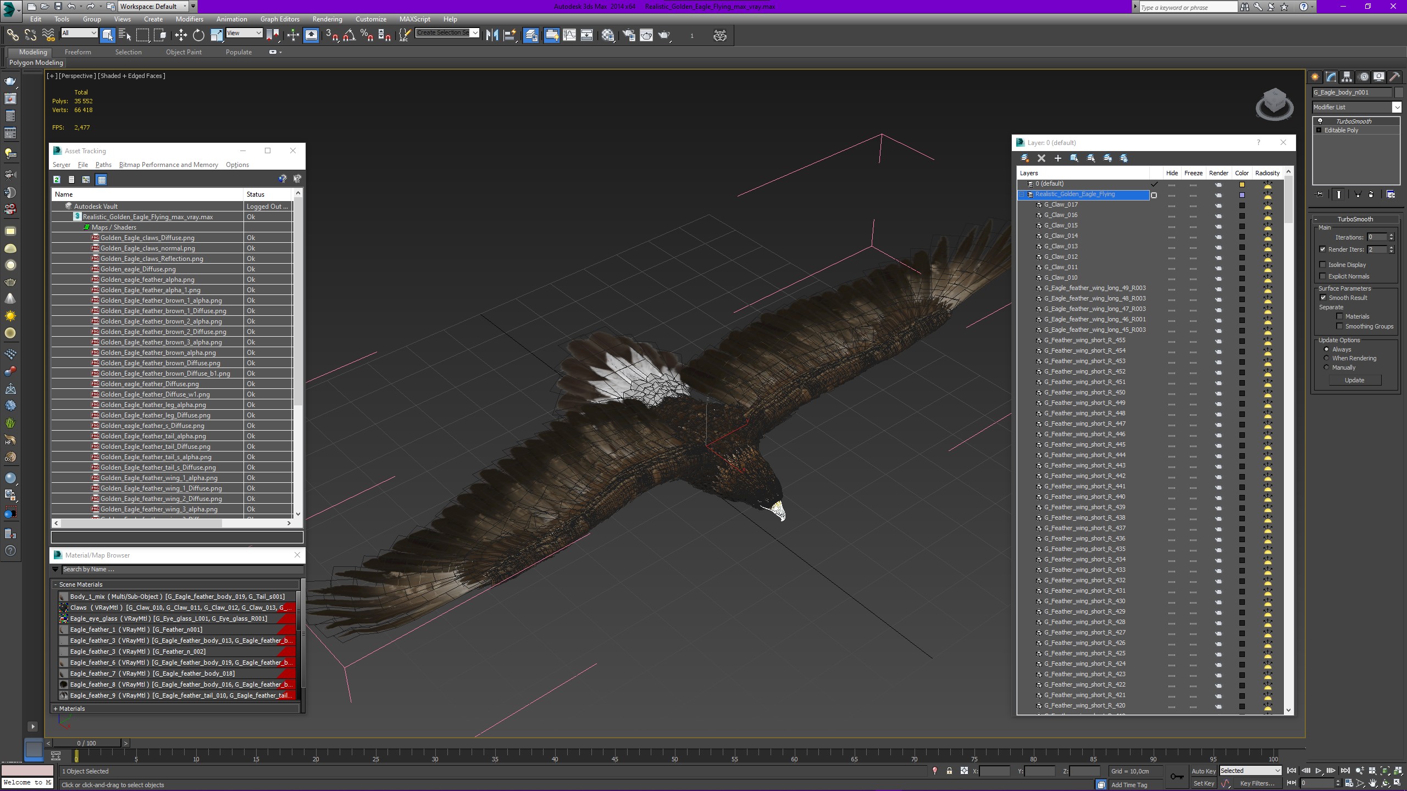Open Curve Editor from toolbar
Image resolution: width=1407 pixels, height=791 pixels.
pos(569,35)
